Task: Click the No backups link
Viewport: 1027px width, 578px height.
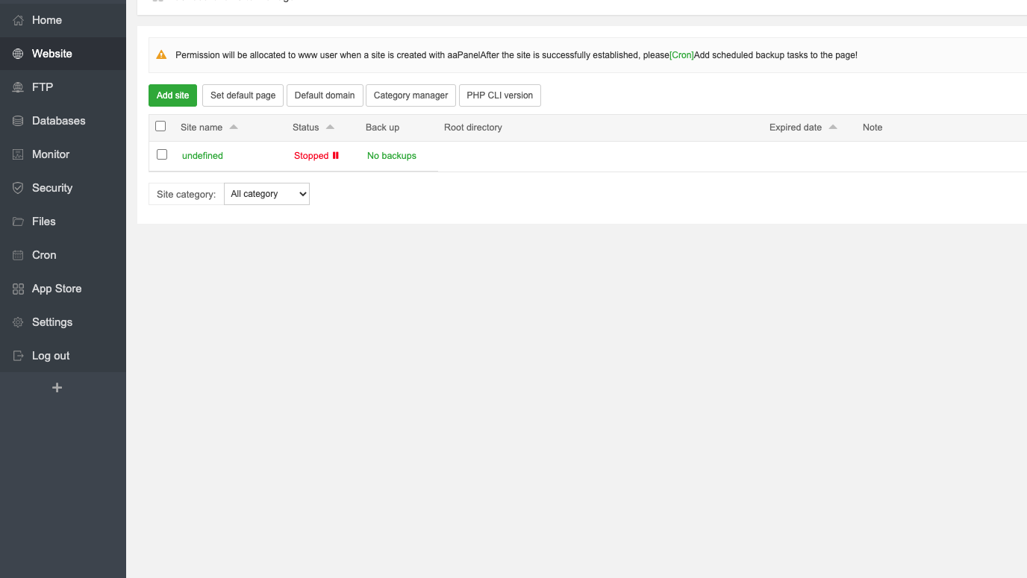Action: click(392, 156)
